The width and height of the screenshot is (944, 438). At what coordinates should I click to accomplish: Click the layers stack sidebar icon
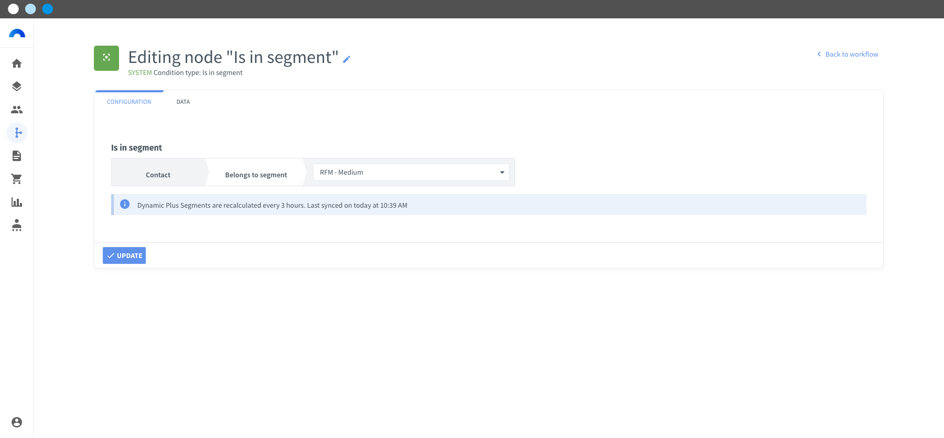pyautogui.click(x=17, y=87)
